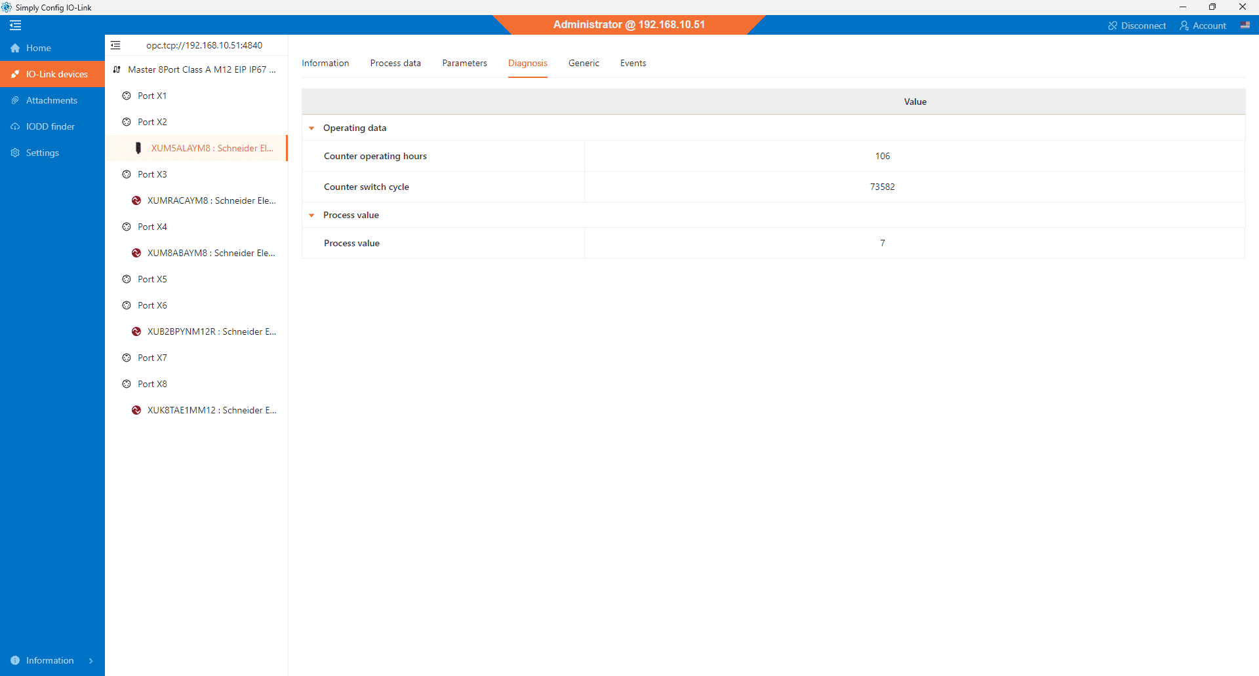The height and width of the screenshot is (676, 1259).
Task: Toggle the hamburger menu in blue header
Action: 16,26
